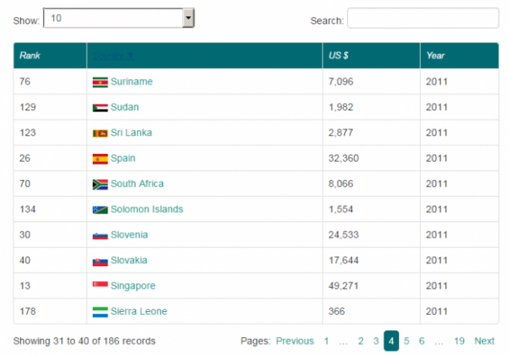The width and height of the screenshot is (509, 356).
Task: Click the Sri Lanka flag icon
Action: pyautogui.click(x=100, y=133)
